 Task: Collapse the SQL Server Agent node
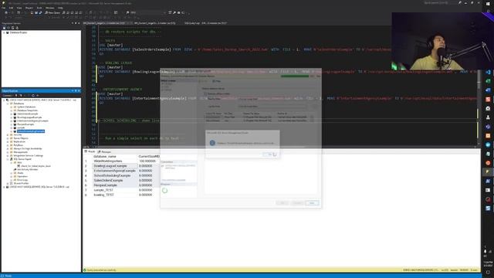pyautogui.click(x=8, y=159)
